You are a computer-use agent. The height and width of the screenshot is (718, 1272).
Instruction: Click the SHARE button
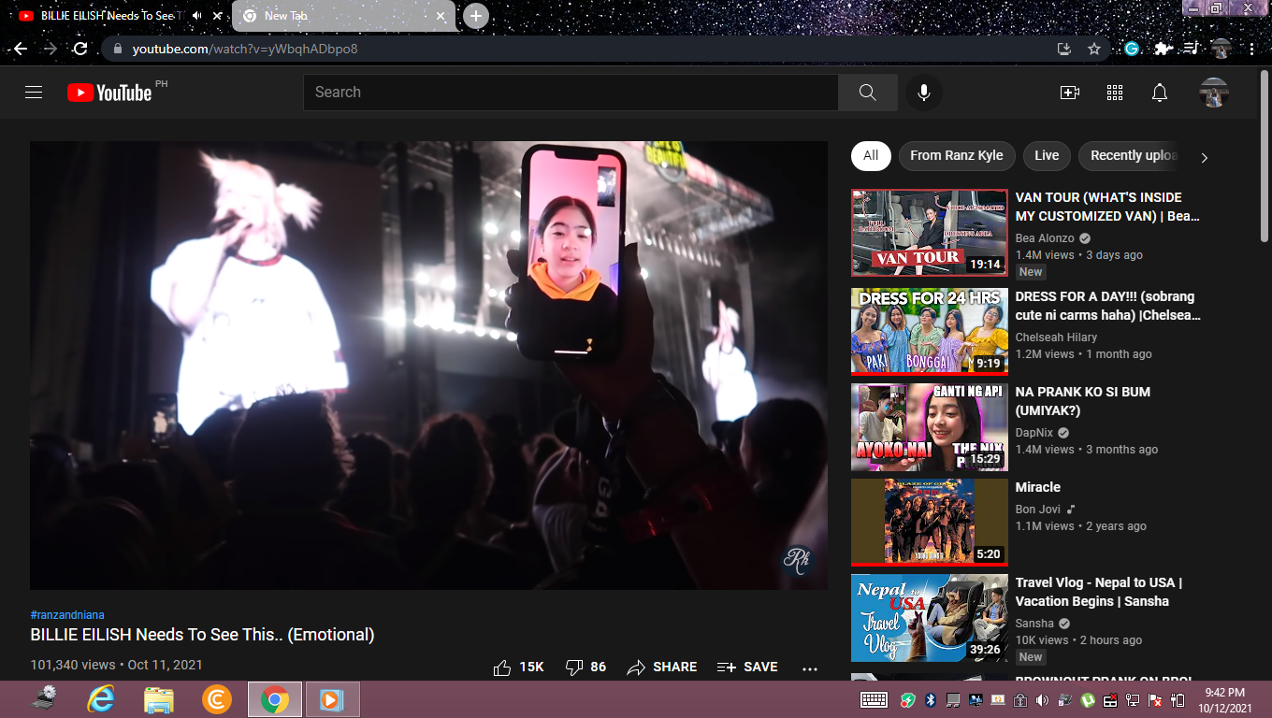coord(662,668)
